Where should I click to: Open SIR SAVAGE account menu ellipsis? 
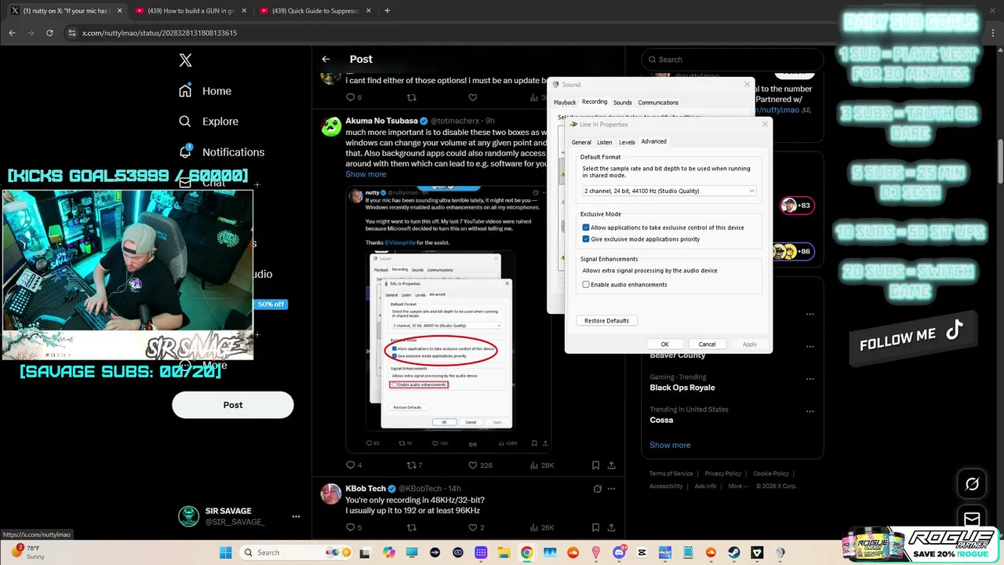296,516
